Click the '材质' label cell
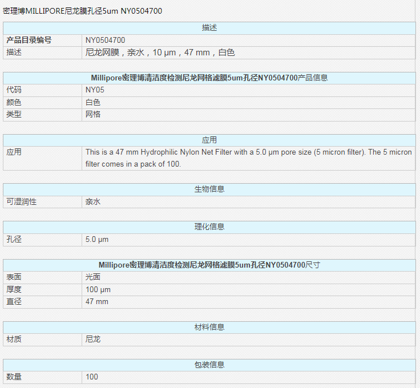The height and width of the screenshot is (388, 420). tap(42, 340)
